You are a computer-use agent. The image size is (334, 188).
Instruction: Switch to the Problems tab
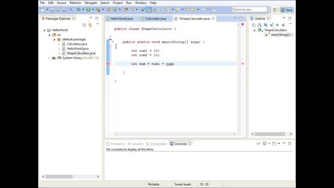click(115, 144)
